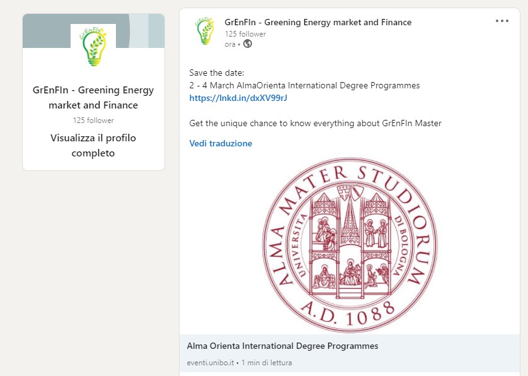Click the 'Save the date:' post text
The width and height of the screenshot is (528, 376).
pyautogui.click(x=217, y=73)
